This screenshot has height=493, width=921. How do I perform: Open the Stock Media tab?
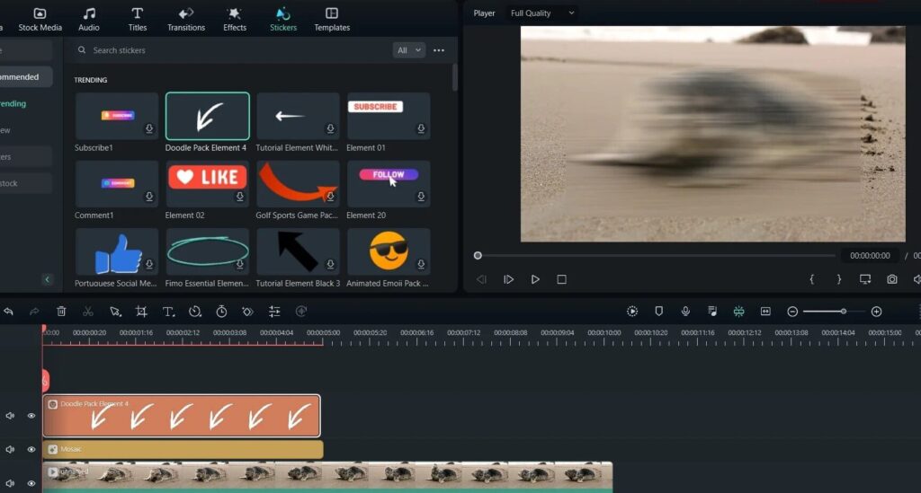click(40, 20)
